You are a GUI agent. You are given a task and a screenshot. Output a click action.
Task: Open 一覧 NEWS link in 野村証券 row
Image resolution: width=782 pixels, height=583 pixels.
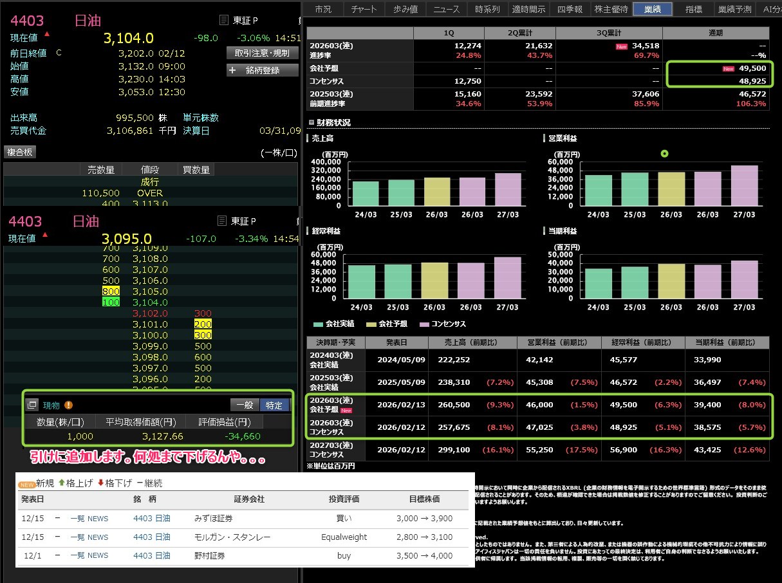[89, 555]
